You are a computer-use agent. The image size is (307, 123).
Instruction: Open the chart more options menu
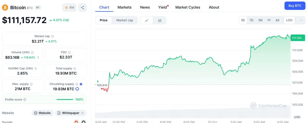301,20
